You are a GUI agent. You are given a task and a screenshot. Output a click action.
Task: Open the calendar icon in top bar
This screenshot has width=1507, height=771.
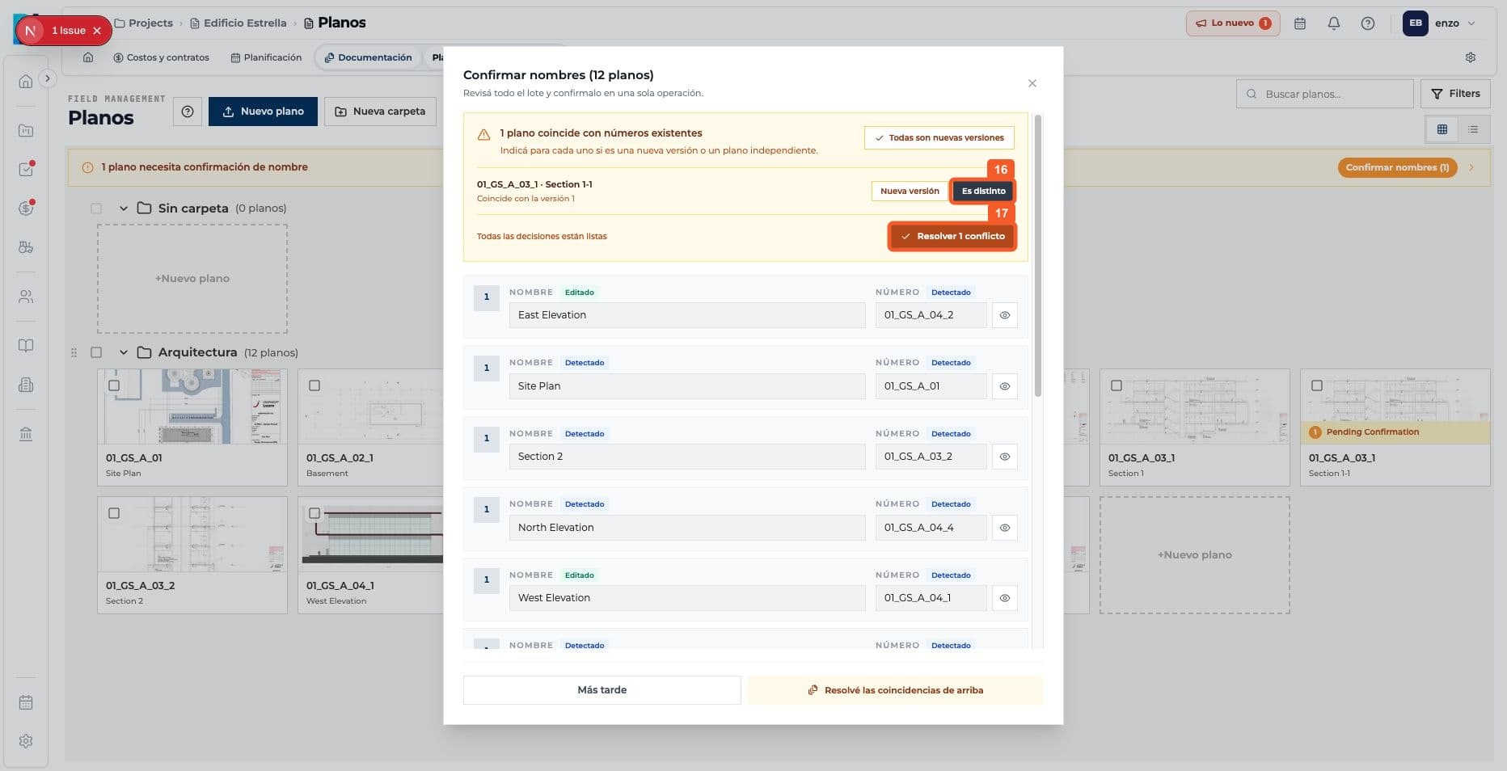click(1300, 23)
